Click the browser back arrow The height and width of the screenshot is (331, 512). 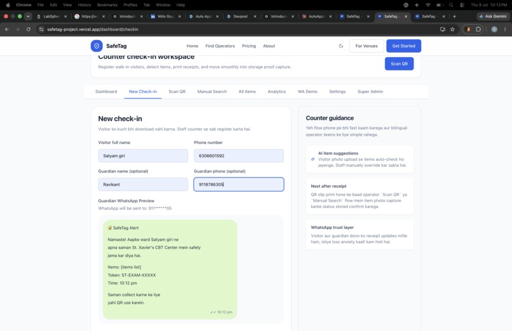[x=7, y=29]
